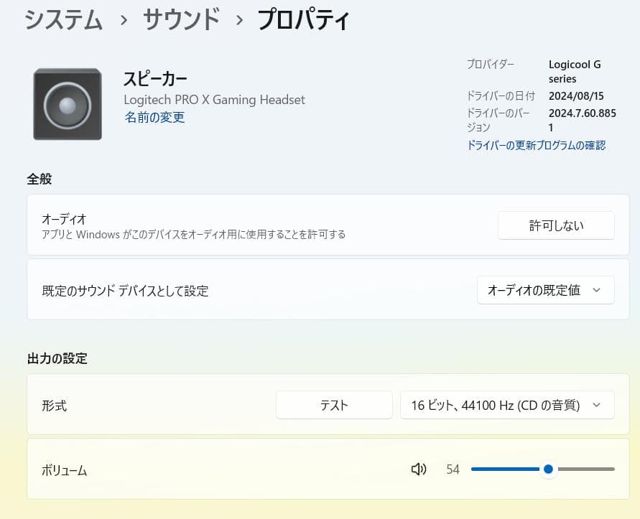Click the オーディオ setting label
Screen dimensions: 640x519
pos(64,219)
